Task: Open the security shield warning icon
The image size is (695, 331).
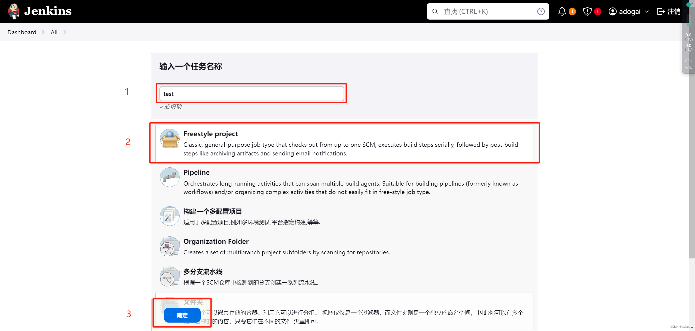Action: 587,11
